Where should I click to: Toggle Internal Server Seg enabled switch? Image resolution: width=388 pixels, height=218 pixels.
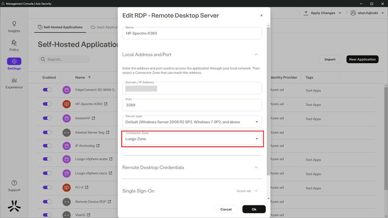pyautogui.click(x=47, y=132)
